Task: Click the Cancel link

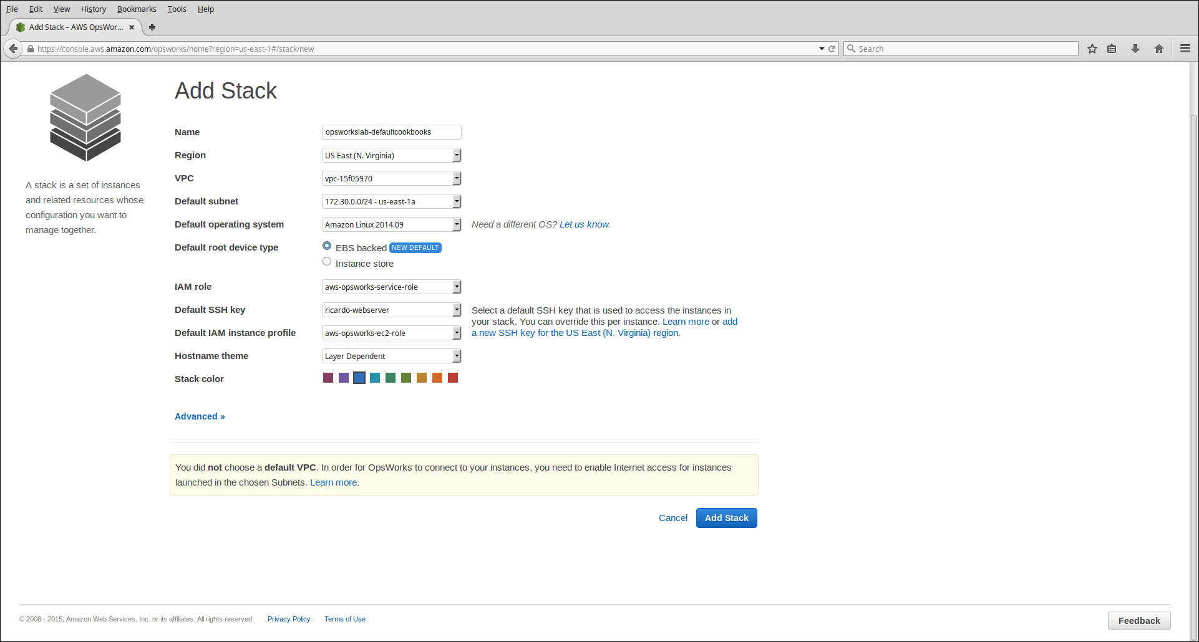Action: (672, 518)
